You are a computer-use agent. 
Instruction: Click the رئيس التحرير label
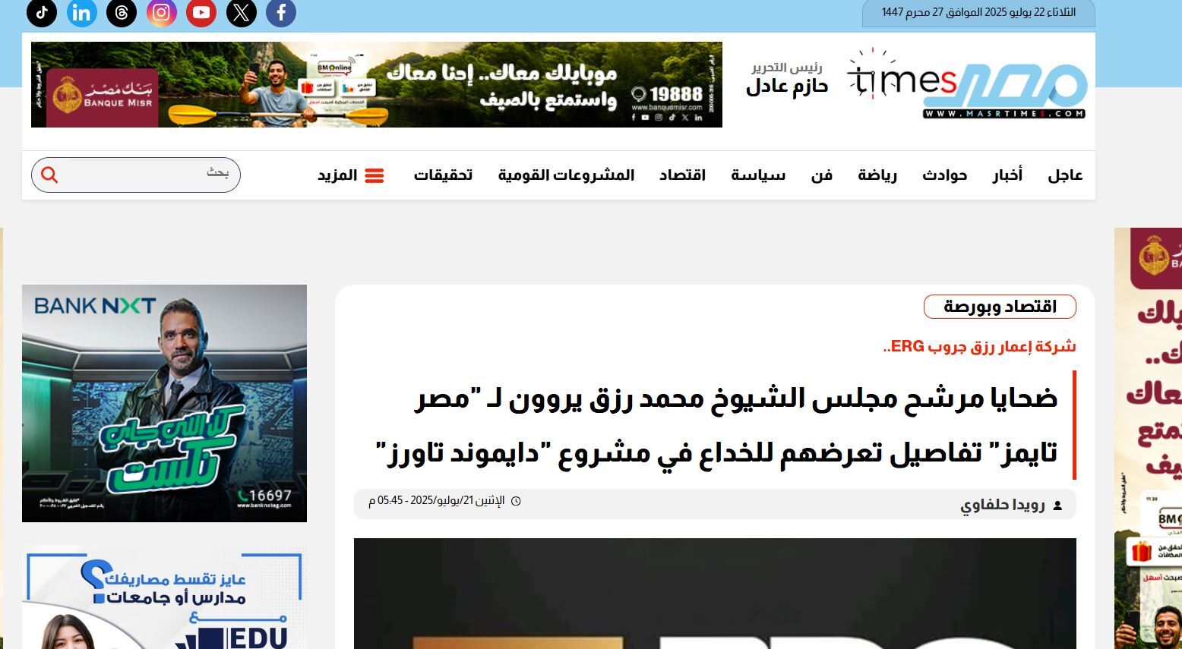(x=787, y=67)
